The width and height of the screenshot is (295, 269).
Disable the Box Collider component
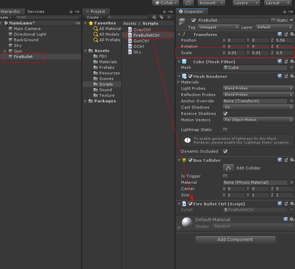coord(190,160)
